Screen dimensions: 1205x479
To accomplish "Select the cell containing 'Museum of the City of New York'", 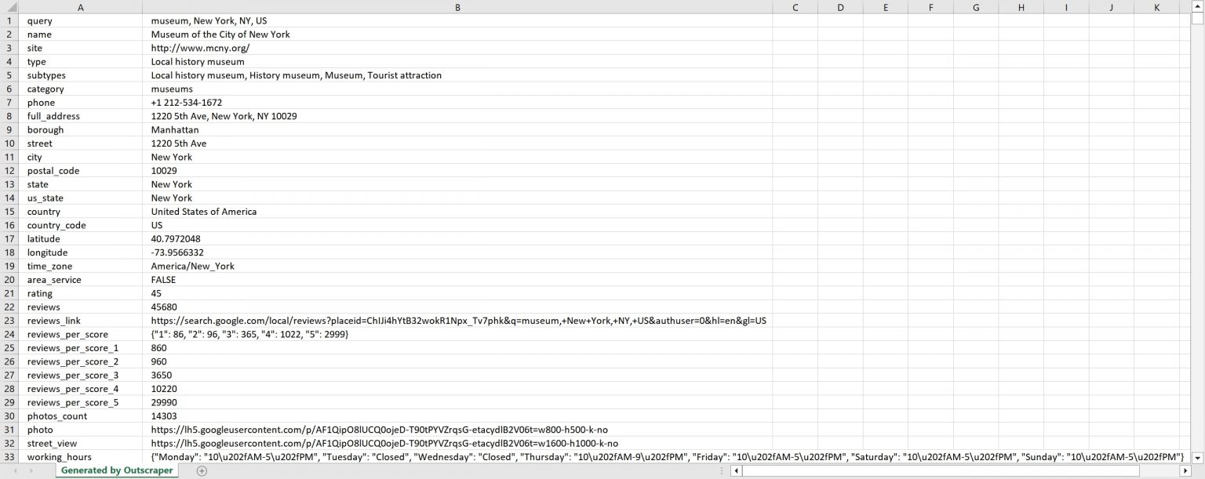I will [220, 34].
